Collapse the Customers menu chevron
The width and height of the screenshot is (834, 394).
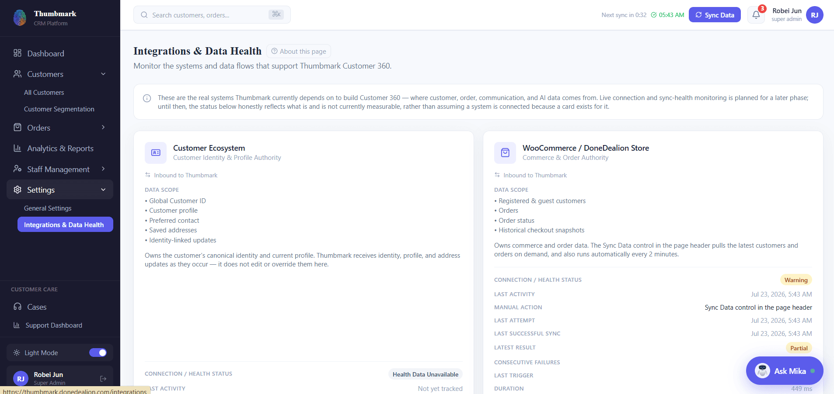(103, 74)
